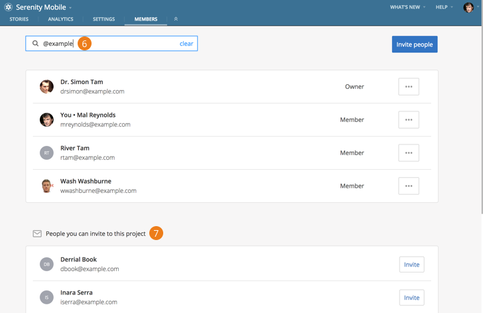Screen dimensions: 483x313
Task: Switch to the Stories tab
Action: 19,19
